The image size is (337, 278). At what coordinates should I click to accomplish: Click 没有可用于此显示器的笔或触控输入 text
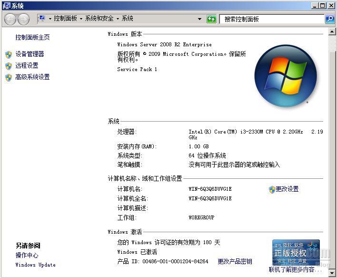pos(234,165)
